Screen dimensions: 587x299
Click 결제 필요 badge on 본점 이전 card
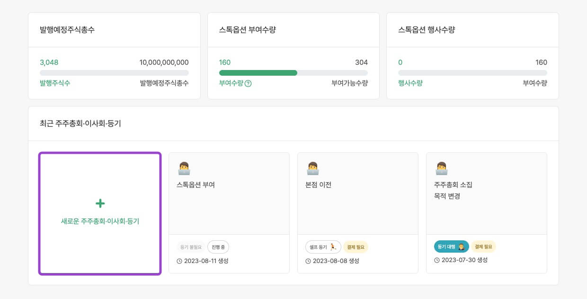(355, 247)
